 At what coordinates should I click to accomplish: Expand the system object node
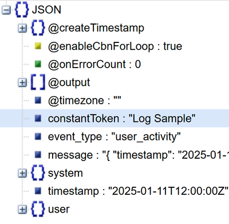(22, 173)
